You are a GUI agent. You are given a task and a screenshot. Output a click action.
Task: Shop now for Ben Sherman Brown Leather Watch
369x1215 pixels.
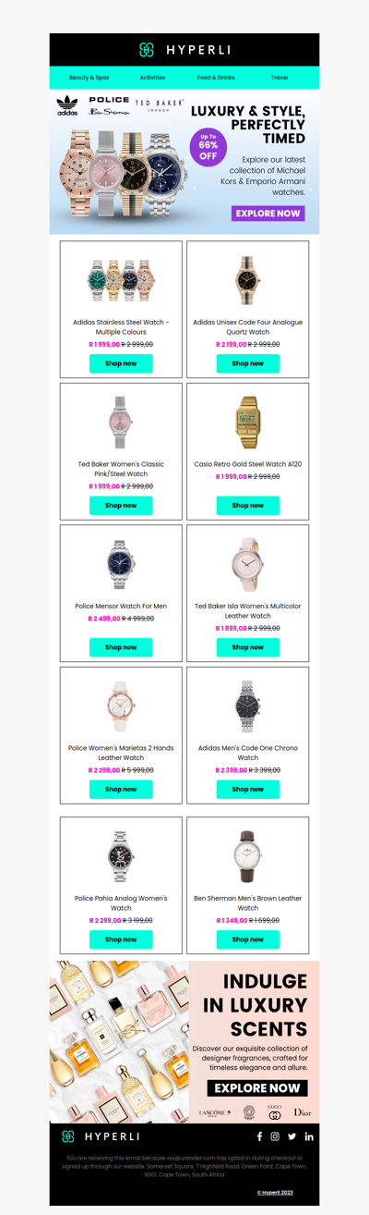pos(247,939)
